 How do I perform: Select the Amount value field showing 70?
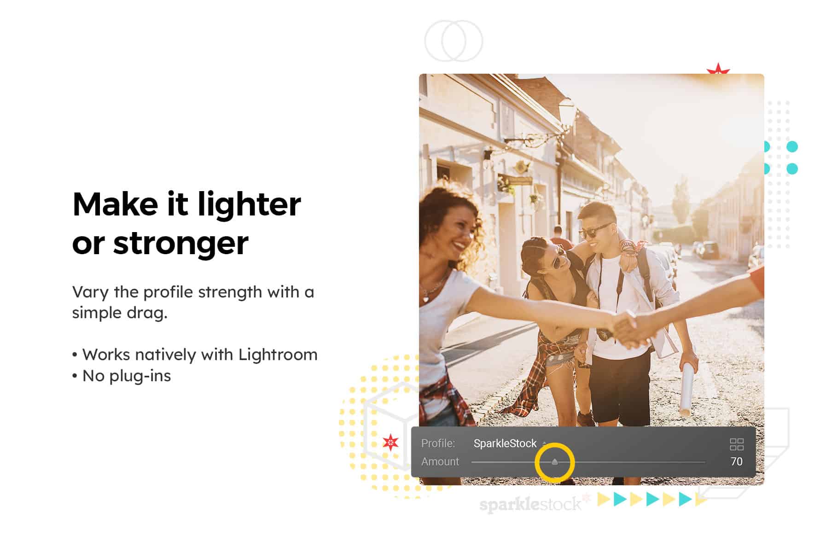click(x=736, y=461)
